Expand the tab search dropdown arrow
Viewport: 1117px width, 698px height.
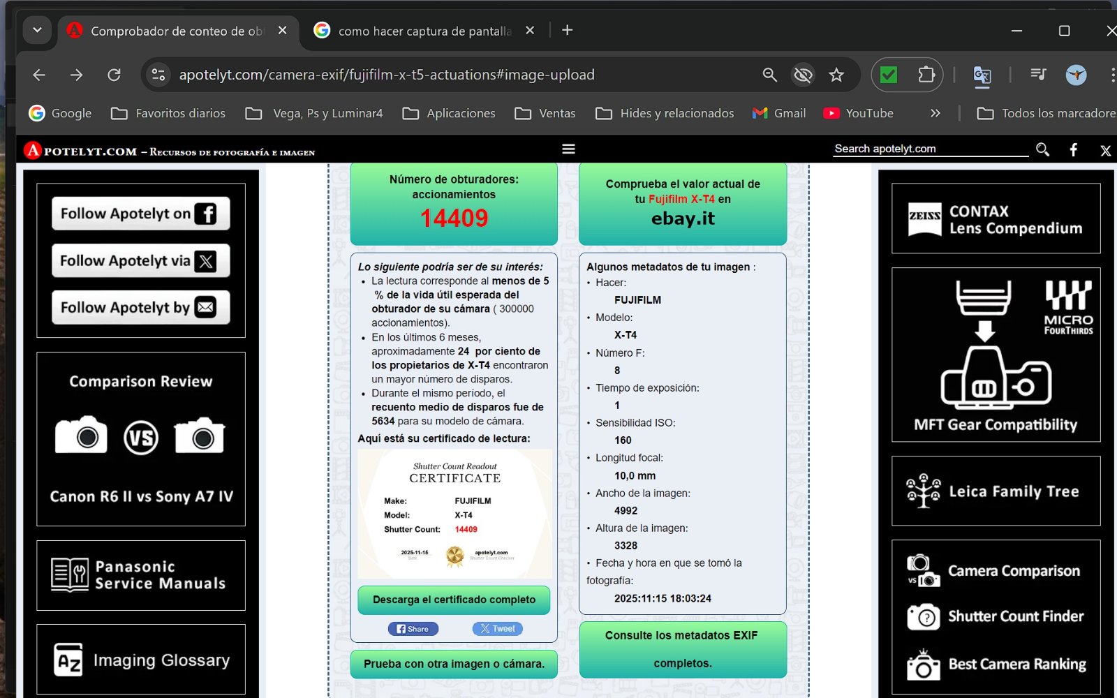pyautogui.click(x=37, y=30)
